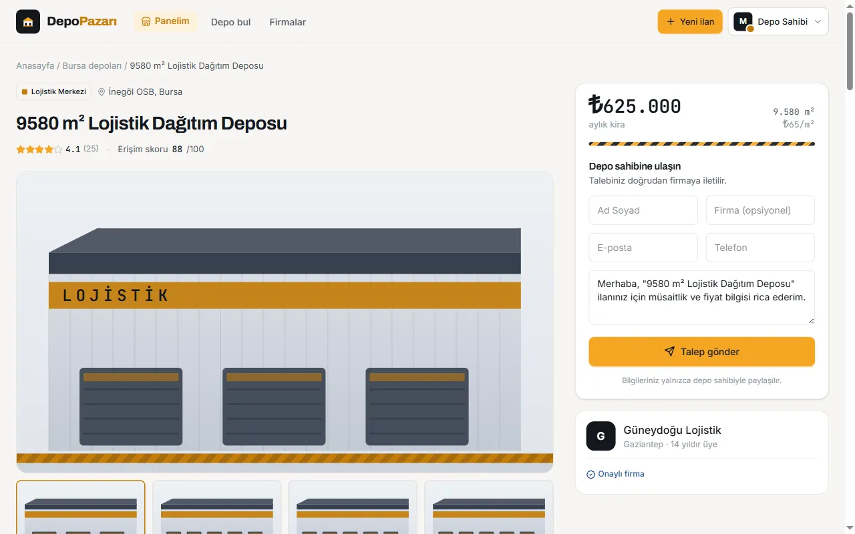Open the Panelim tab

tap(166, 21)
